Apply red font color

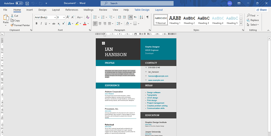point(85,24)
